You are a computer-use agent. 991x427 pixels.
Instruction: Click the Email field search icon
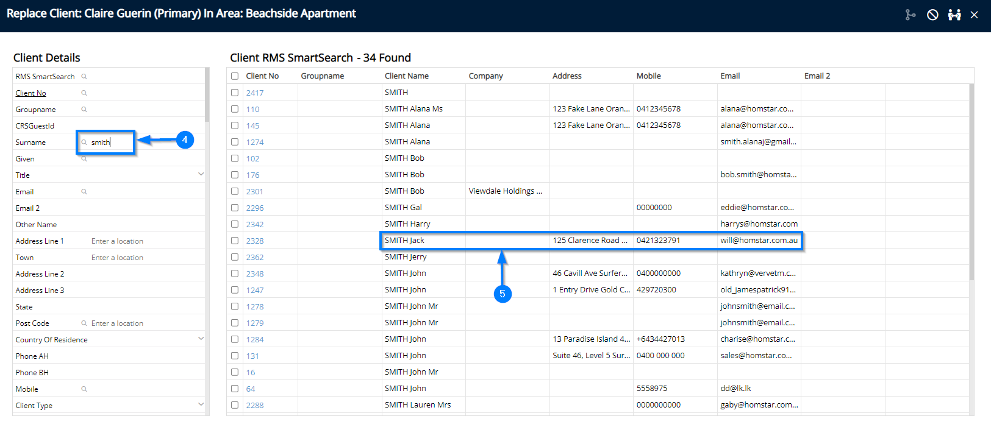click(x=84, y=192)
